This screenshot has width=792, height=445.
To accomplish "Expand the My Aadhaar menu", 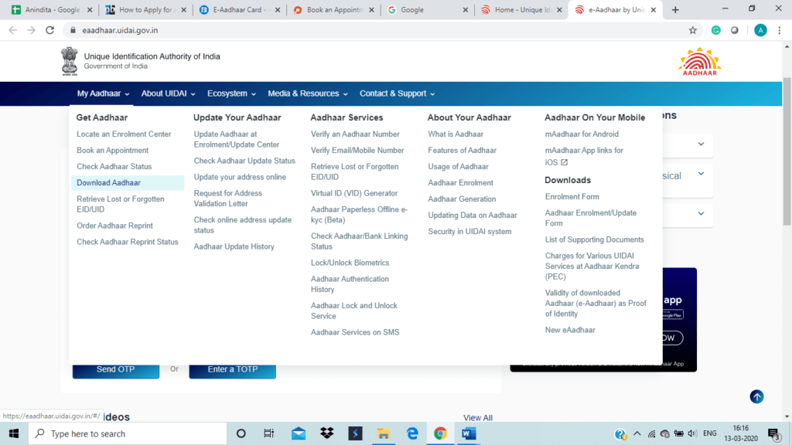I will point(103,93).
